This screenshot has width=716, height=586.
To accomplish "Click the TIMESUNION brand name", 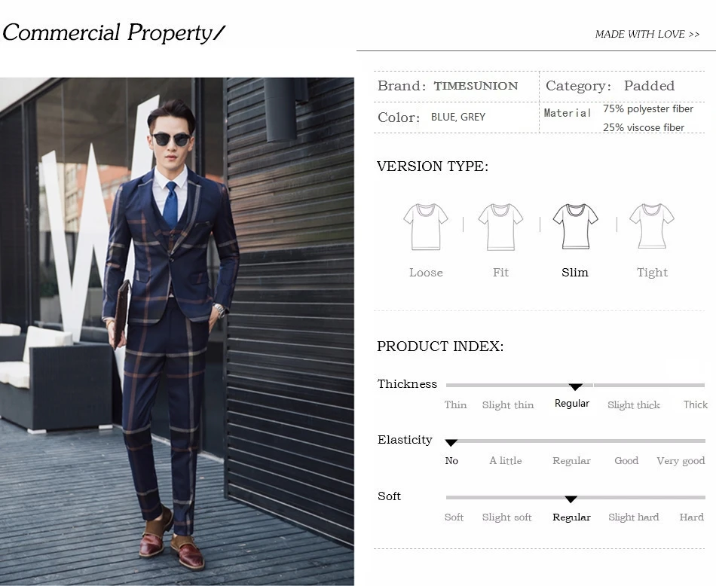I will [476, 86].
